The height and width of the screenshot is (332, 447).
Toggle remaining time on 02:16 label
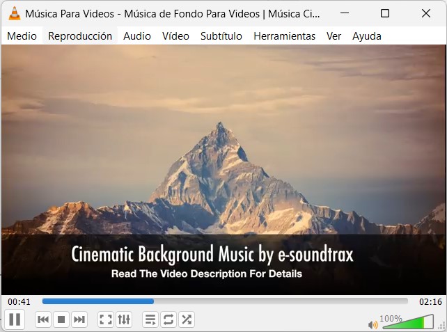coord(430,302)
